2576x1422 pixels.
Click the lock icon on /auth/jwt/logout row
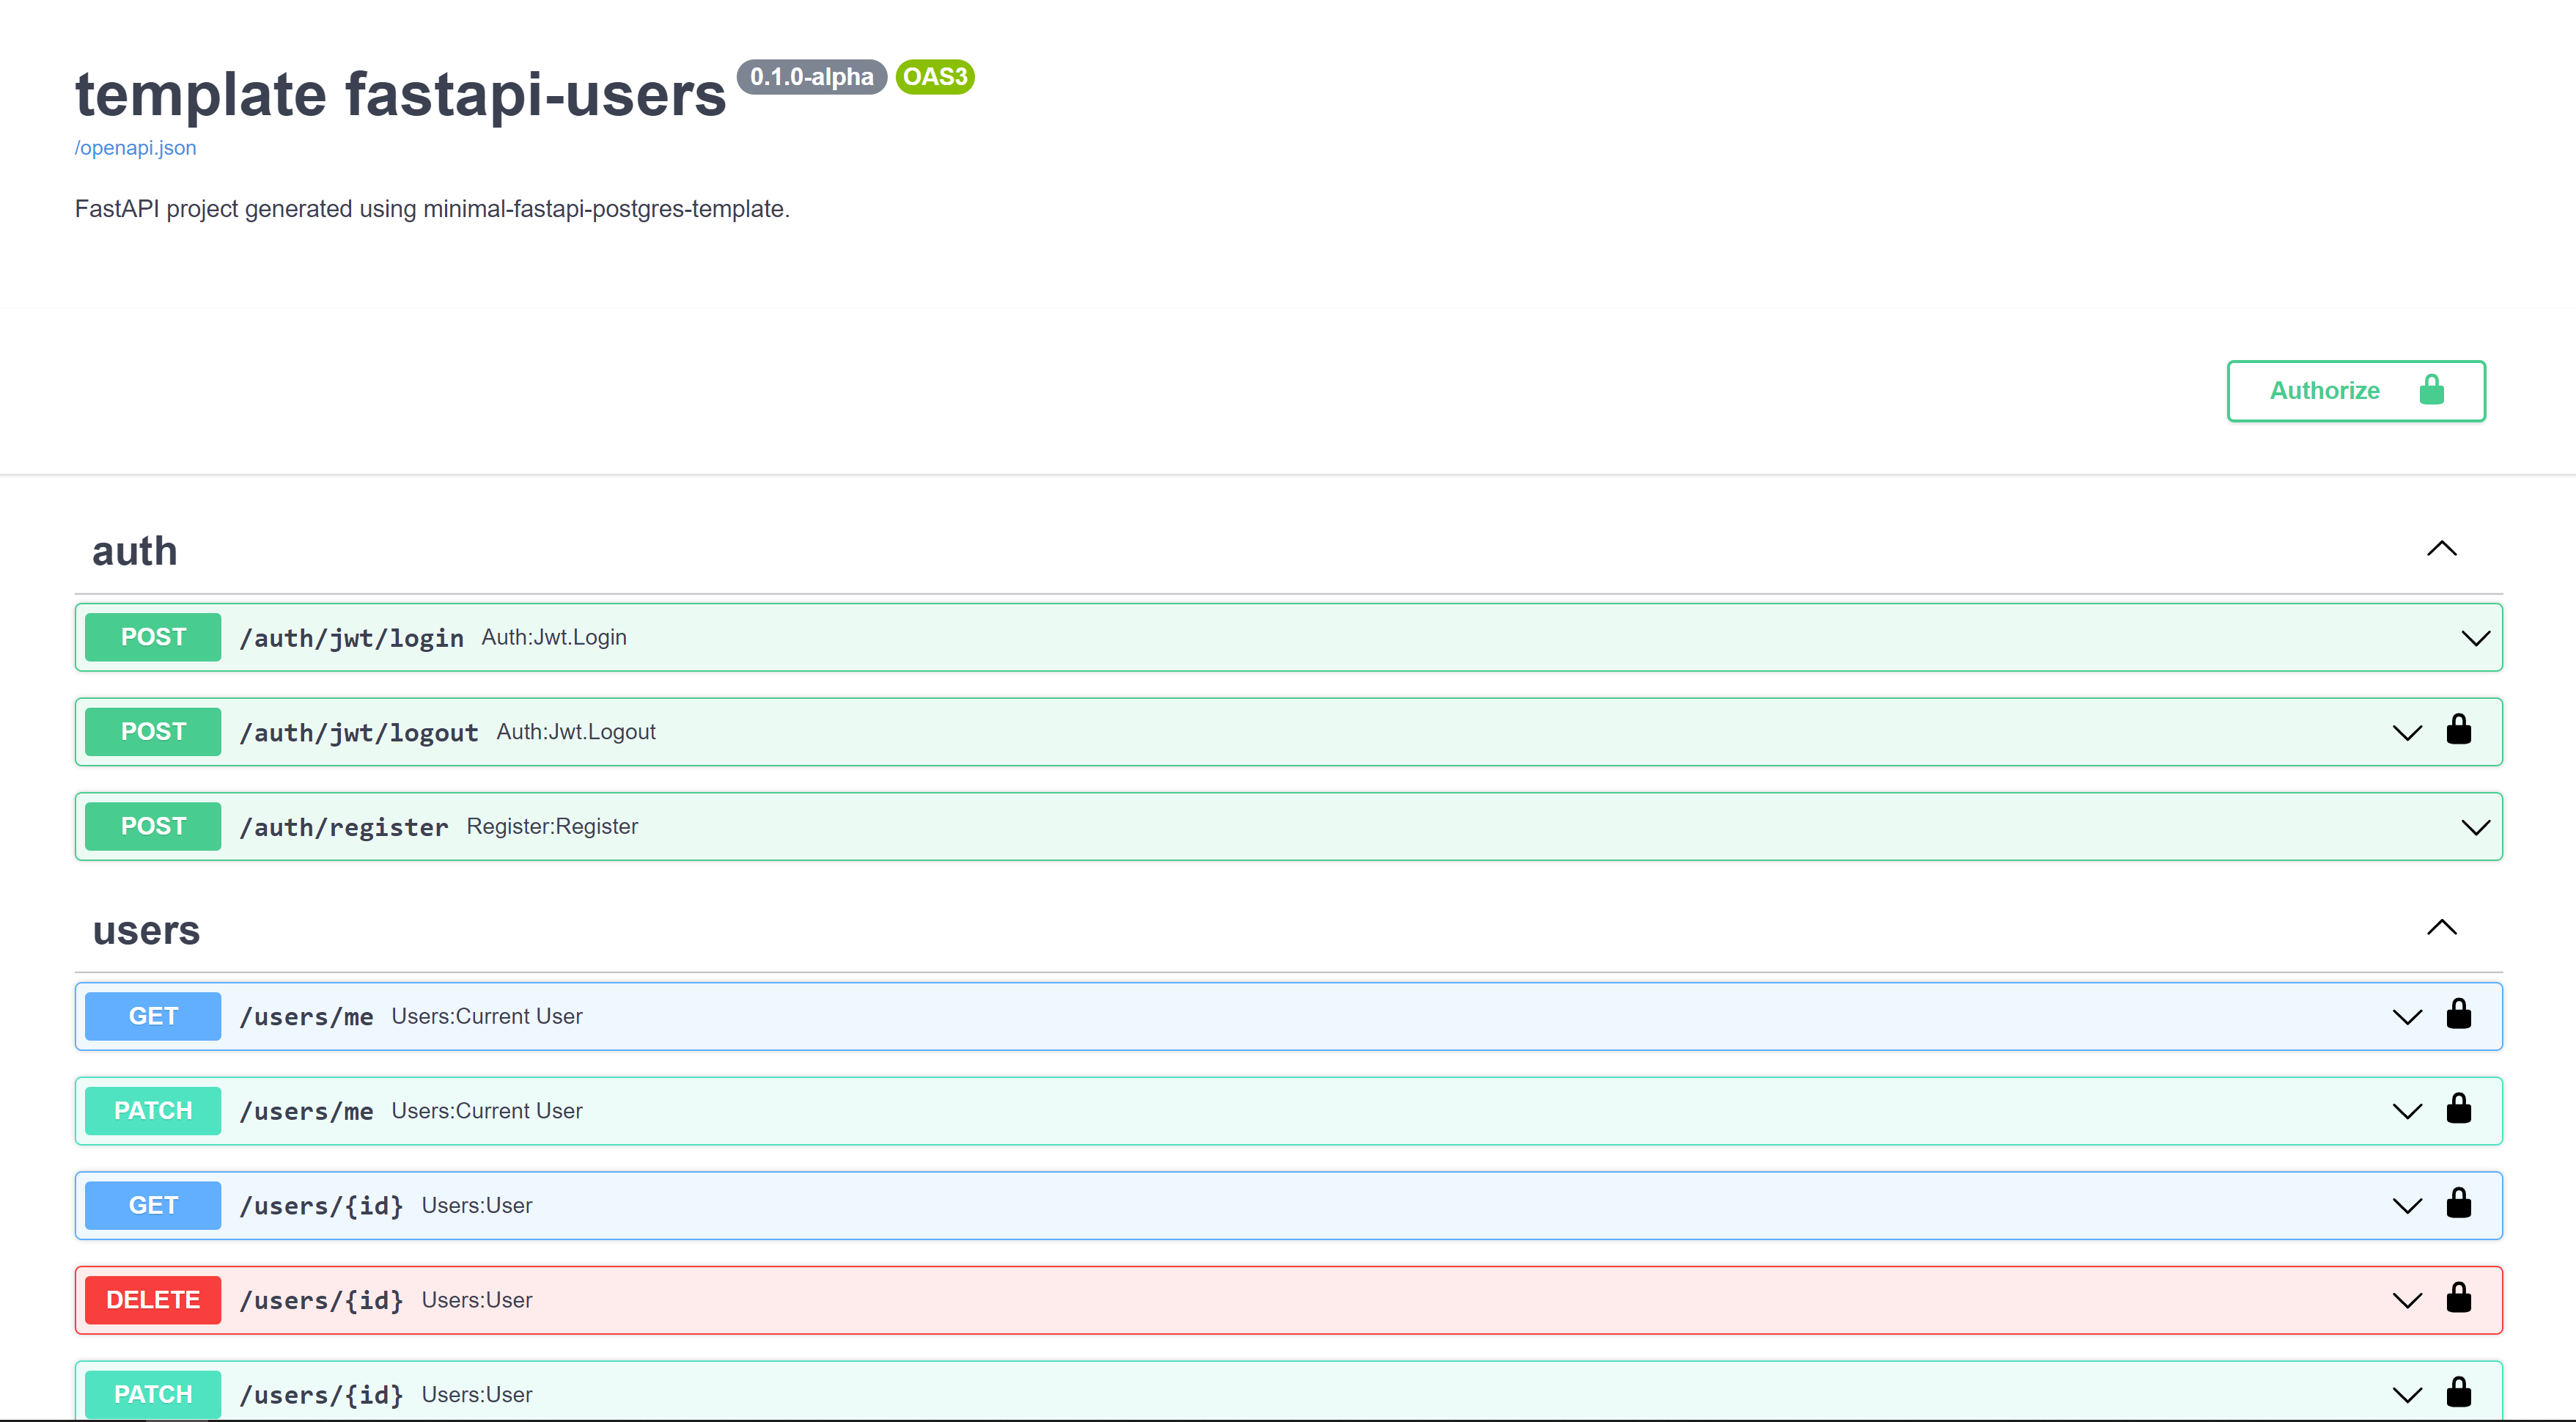point(2458,730)
